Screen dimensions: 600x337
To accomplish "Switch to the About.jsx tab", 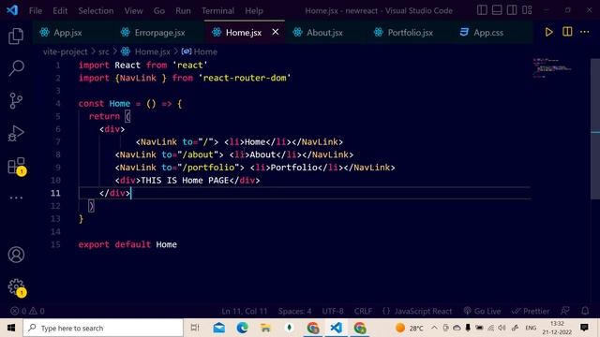I will point(324,33).
